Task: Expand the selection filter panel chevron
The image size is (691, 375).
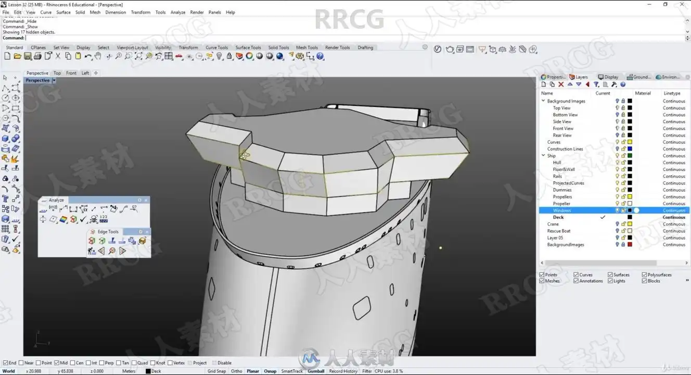Action: click(x=687, y=280)
